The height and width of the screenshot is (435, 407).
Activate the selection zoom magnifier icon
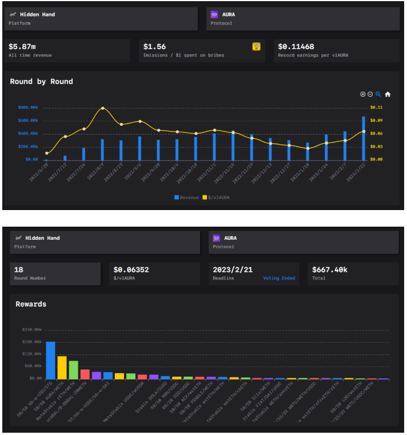pyautogui.click(x=378, y=94)
